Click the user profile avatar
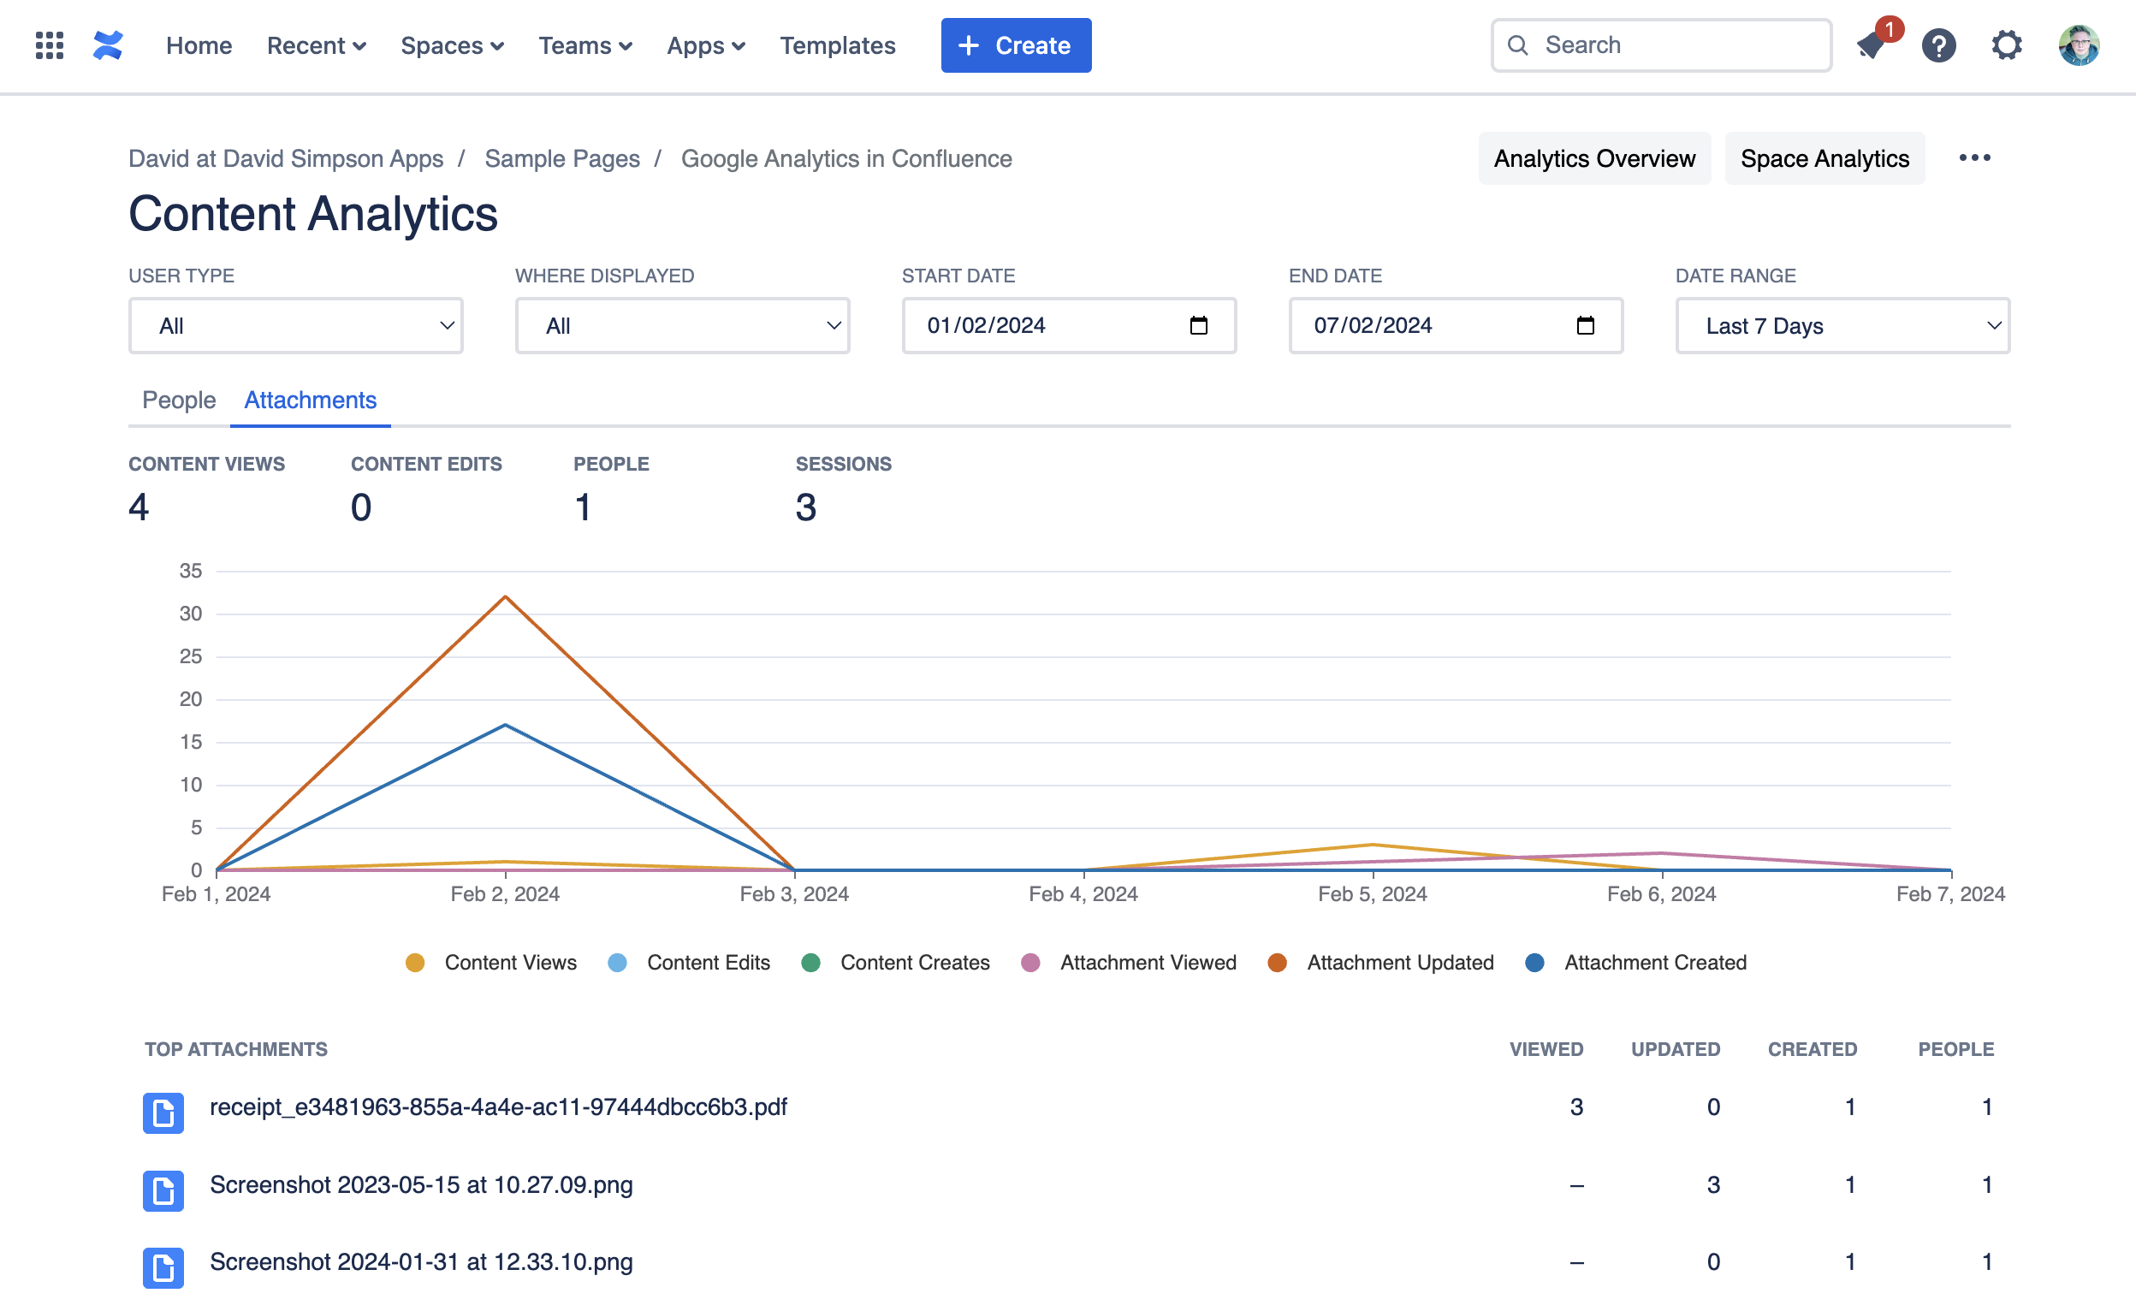Screen dimensions: 2136x1311 pyautogui.click(x=2078, y=45)
